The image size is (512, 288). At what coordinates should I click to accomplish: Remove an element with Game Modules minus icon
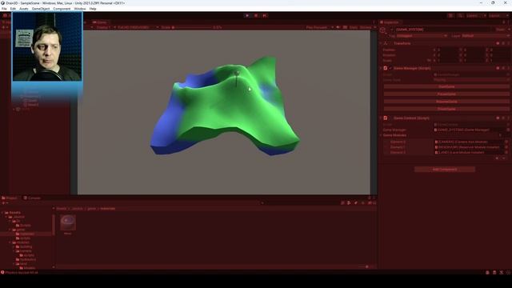tap(503, 158)
